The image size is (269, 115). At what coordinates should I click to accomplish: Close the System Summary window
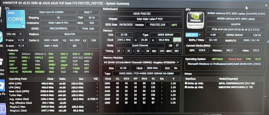266,5
